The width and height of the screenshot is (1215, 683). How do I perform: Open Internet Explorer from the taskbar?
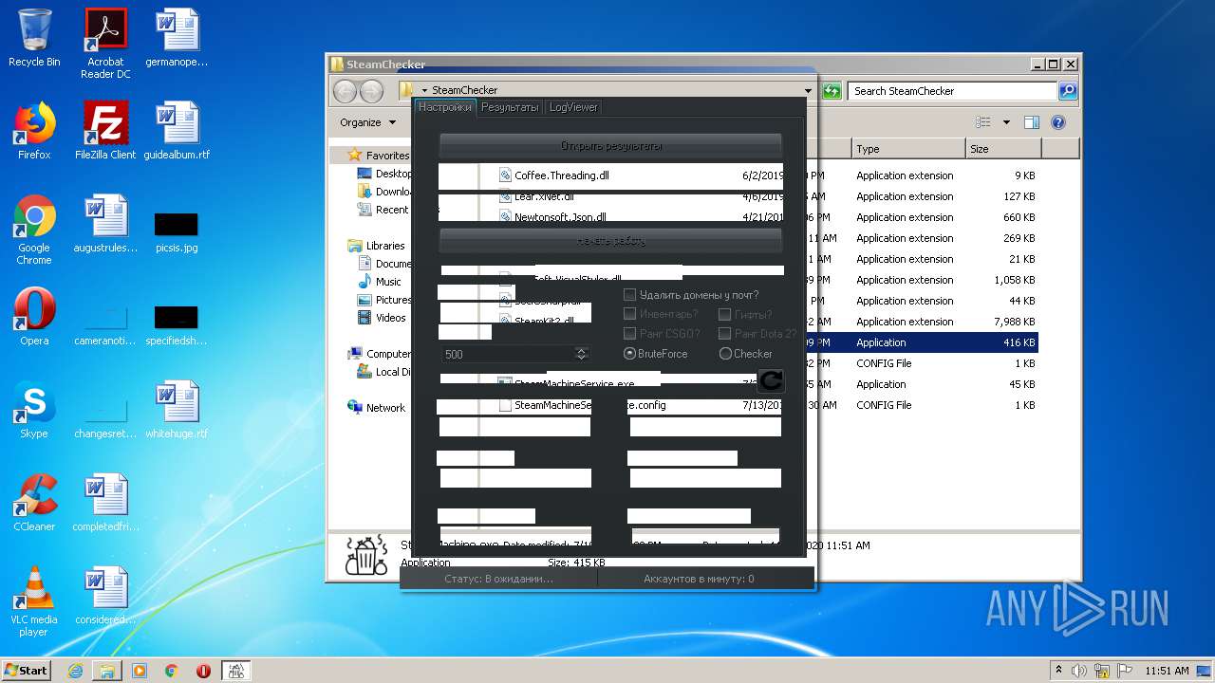75,671
